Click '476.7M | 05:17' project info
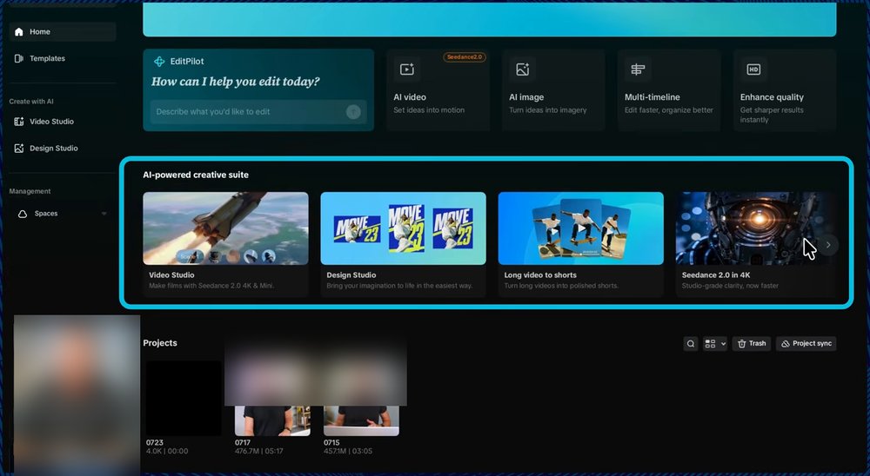870x476 pixels. [259, 451]
